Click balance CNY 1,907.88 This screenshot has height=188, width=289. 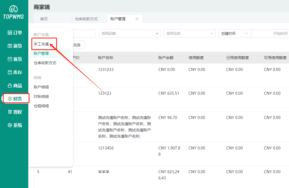pos(169,151)
